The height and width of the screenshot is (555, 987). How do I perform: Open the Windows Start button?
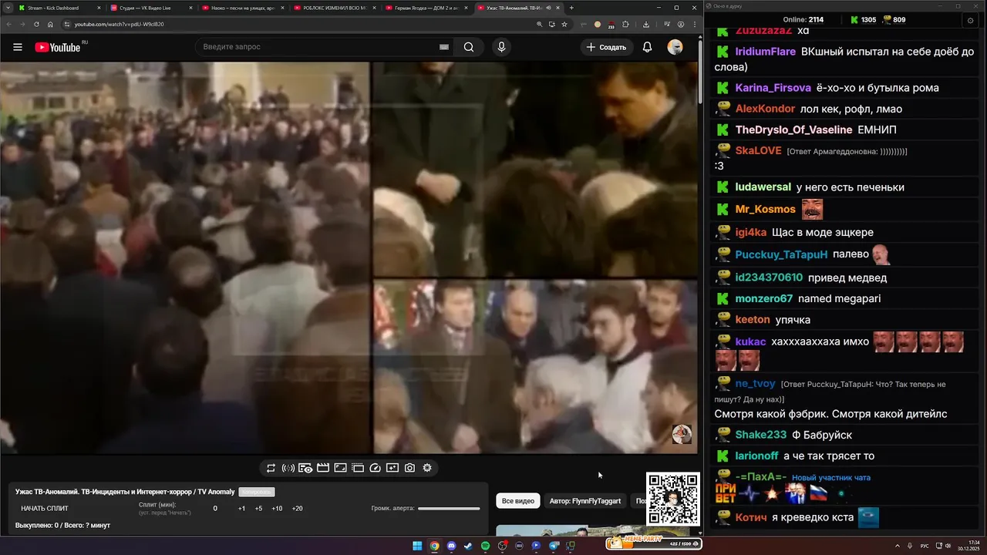click(417, 546)
